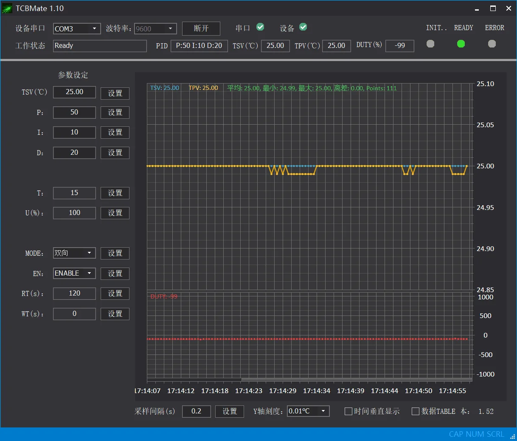Toggle the 数据TABLE checkbox
517x441 pixels.
pyautogui.click(x=416, y=411)
